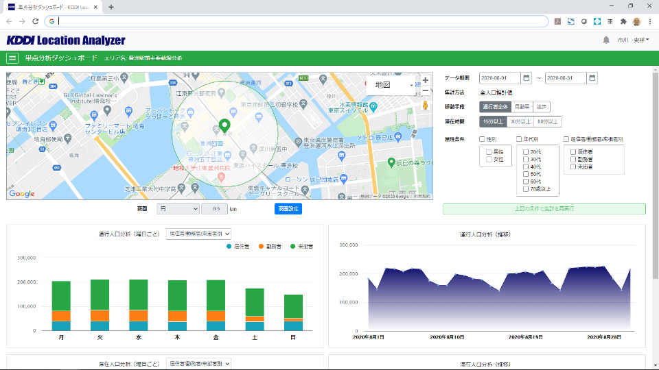Open the category dropdown for 通行人口分析 chart

pos(199,234)
